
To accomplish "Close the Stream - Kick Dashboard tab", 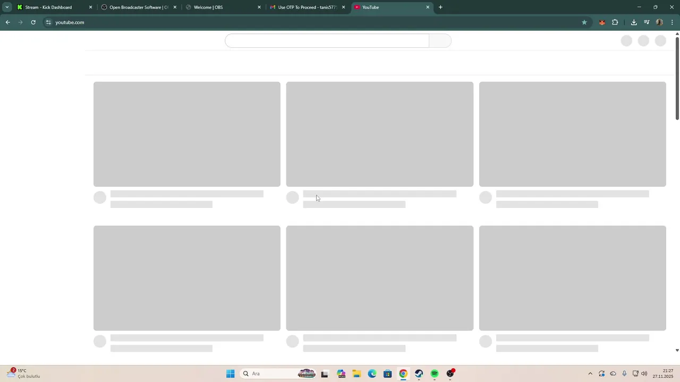I will 90,7.
